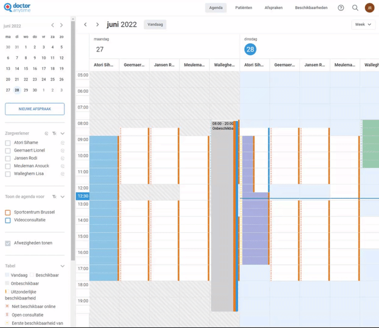This screenshot has height=328, width=379.
Task: Tick the Atori Sihame checkbox
Action: 8,143
